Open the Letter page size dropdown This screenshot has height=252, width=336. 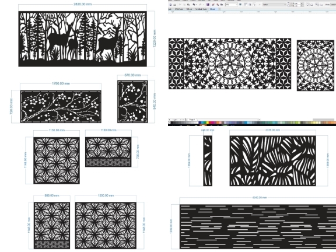(274, 5)
